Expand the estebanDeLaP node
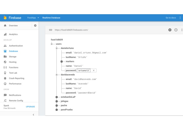The image size is (183, 130). click(57, 97)
